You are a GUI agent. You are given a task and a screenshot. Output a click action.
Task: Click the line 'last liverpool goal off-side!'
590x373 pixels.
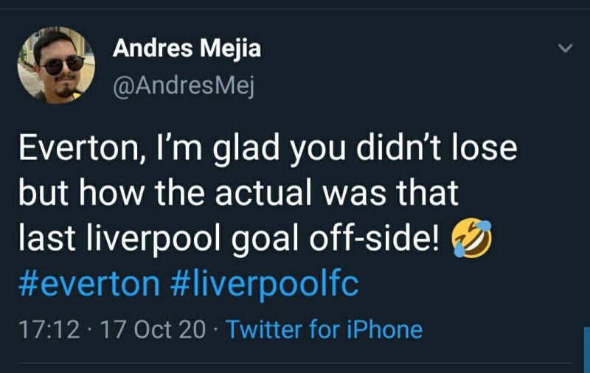229,240
